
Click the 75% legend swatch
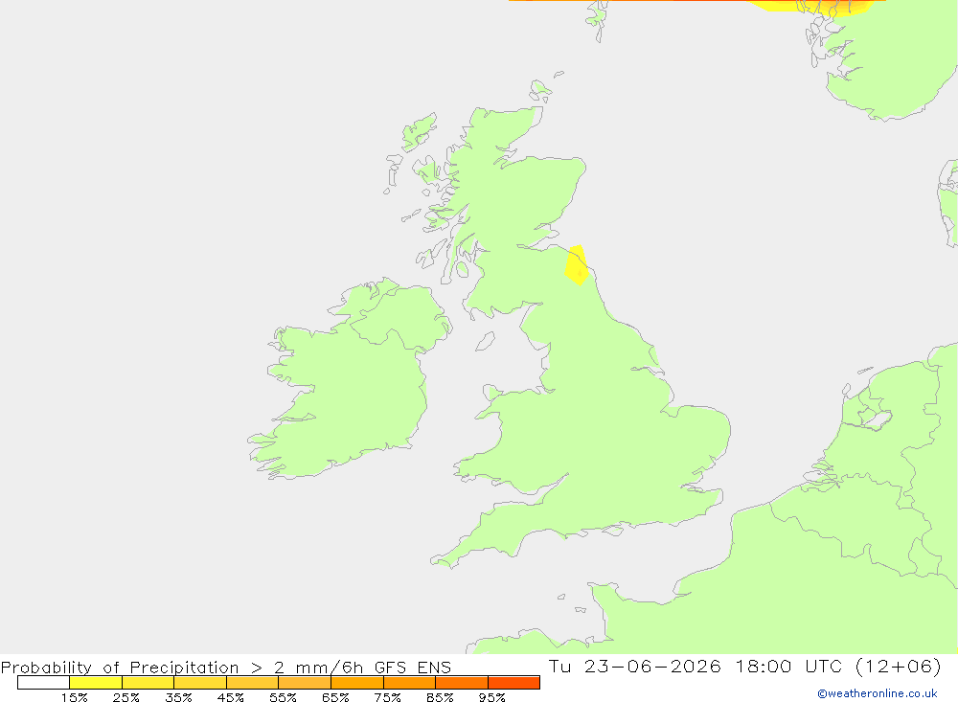(409, 683)
